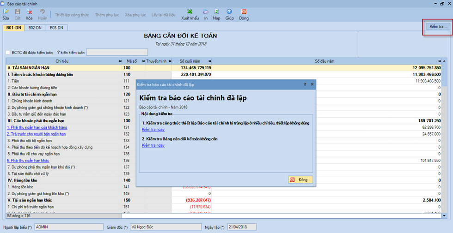Image resolution: width=453 pixels, height=233 pixels.
Task: Pin the Chỉ tiêu column header
Action: coord(120,61)
